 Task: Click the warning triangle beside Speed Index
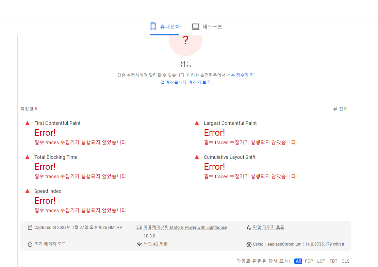point(28,191)
